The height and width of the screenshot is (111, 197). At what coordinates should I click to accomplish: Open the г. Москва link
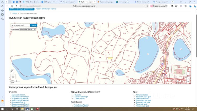77,95
